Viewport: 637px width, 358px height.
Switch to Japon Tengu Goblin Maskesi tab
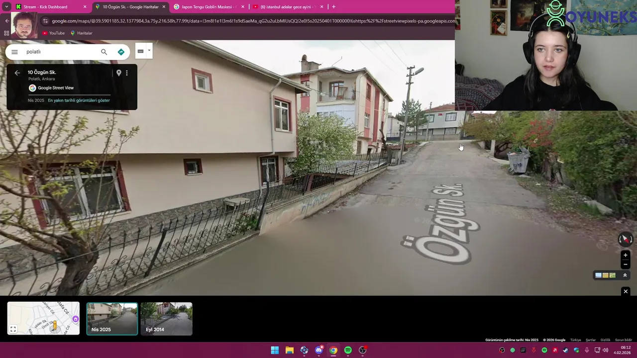pos(209,7)
